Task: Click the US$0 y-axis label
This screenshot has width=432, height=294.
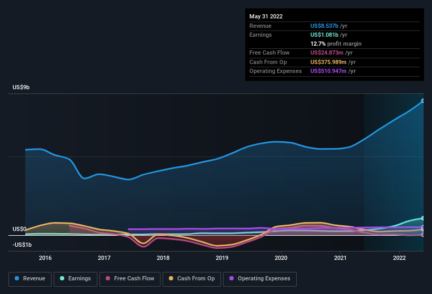Action: coord(19,229)
